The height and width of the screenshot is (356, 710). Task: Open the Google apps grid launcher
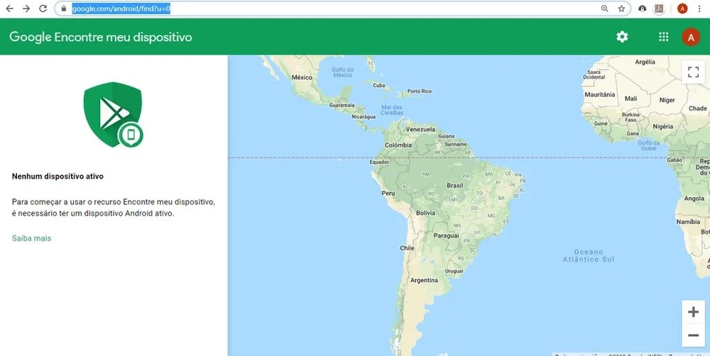pos(664,37)
